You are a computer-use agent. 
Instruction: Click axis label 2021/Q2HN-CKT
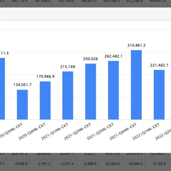77,131
